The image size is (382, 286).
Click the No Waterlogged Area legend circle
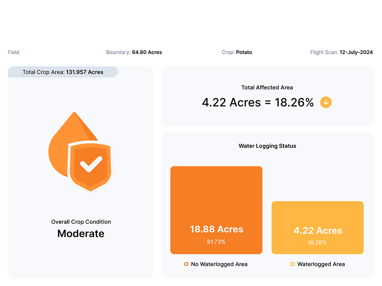click(x=186, y=264)
